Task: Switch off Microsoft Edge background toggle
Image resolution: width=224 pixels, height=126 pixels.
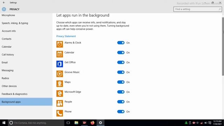Action: point(121,92)
